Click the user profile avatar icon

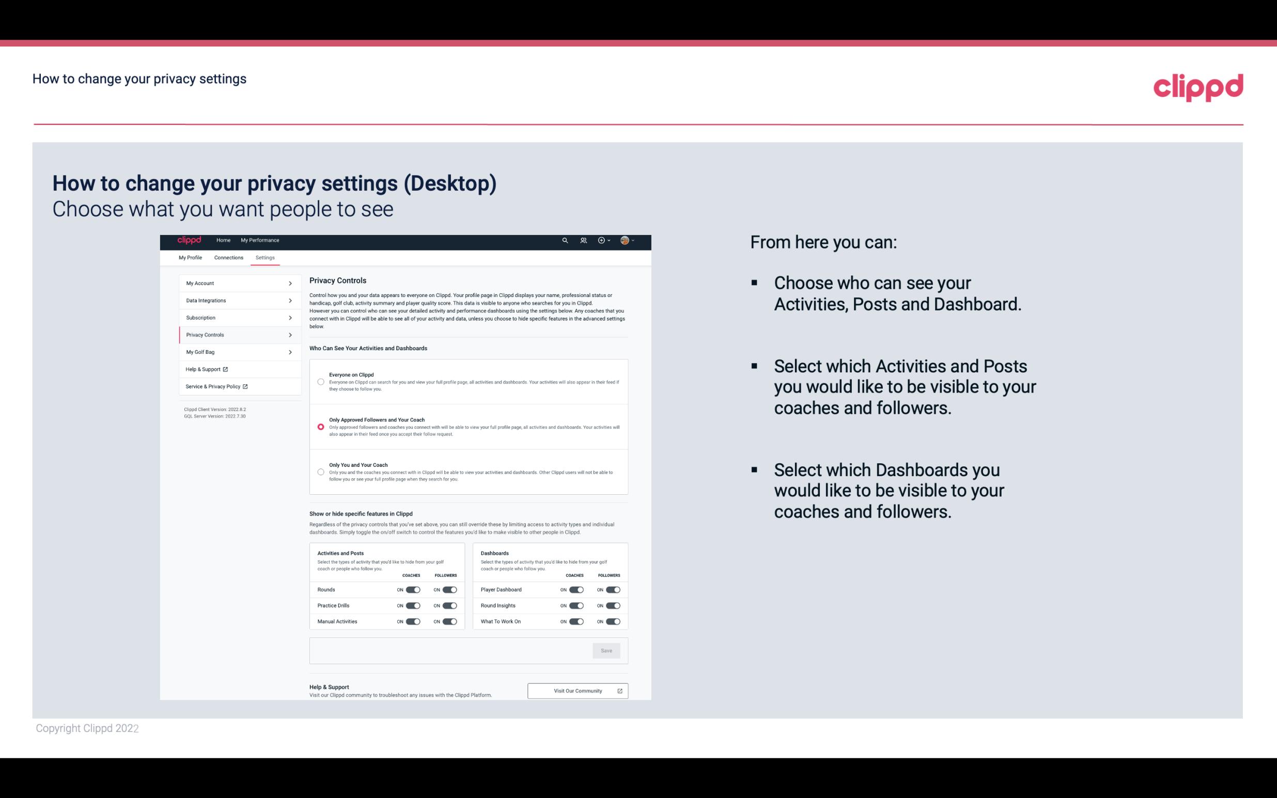coord(625,240)
